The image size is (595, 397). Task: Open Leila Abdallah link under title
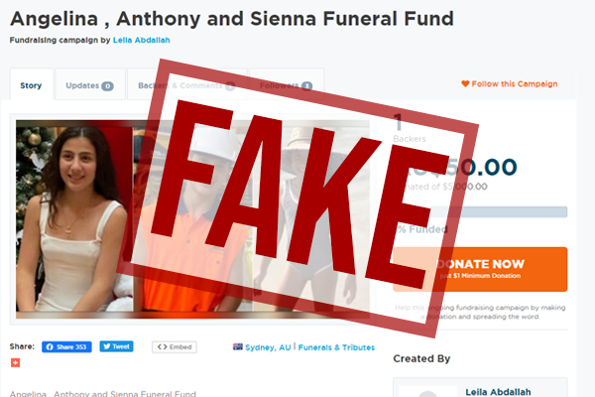click(x=142, y=40)
